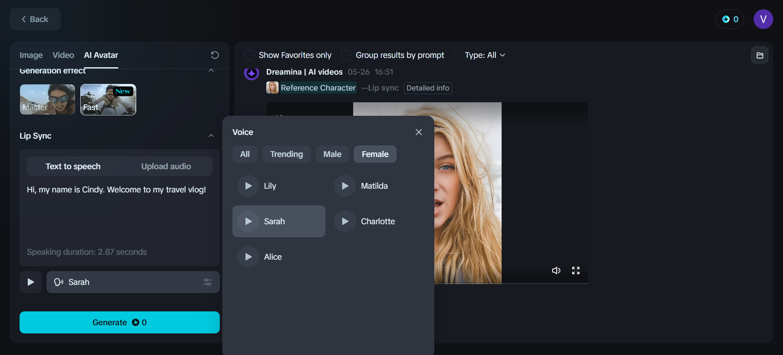Open Detailed info for the video
Viewport: 783px width, 355px height.
click(x=428, y=88)
